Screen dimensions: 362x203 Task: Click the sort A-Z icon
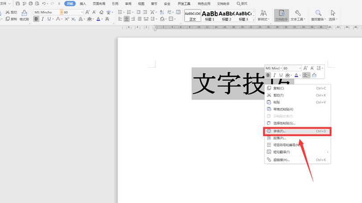162,12
